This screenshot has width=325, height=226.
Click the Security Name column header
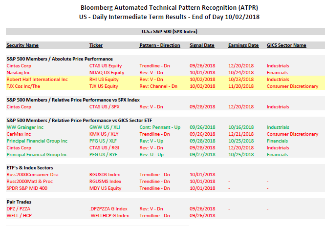click(x=22, y=45)
